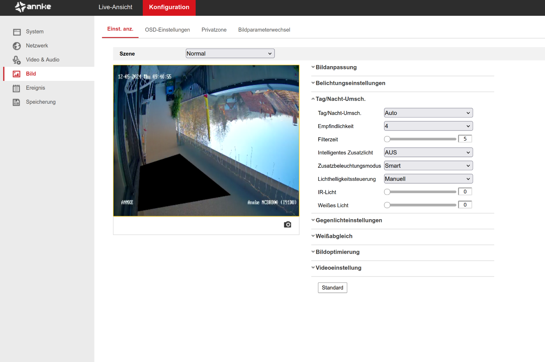Open the Szene dropdown
The height and width of the screenshot is (362, 545).
click(230, 53)
